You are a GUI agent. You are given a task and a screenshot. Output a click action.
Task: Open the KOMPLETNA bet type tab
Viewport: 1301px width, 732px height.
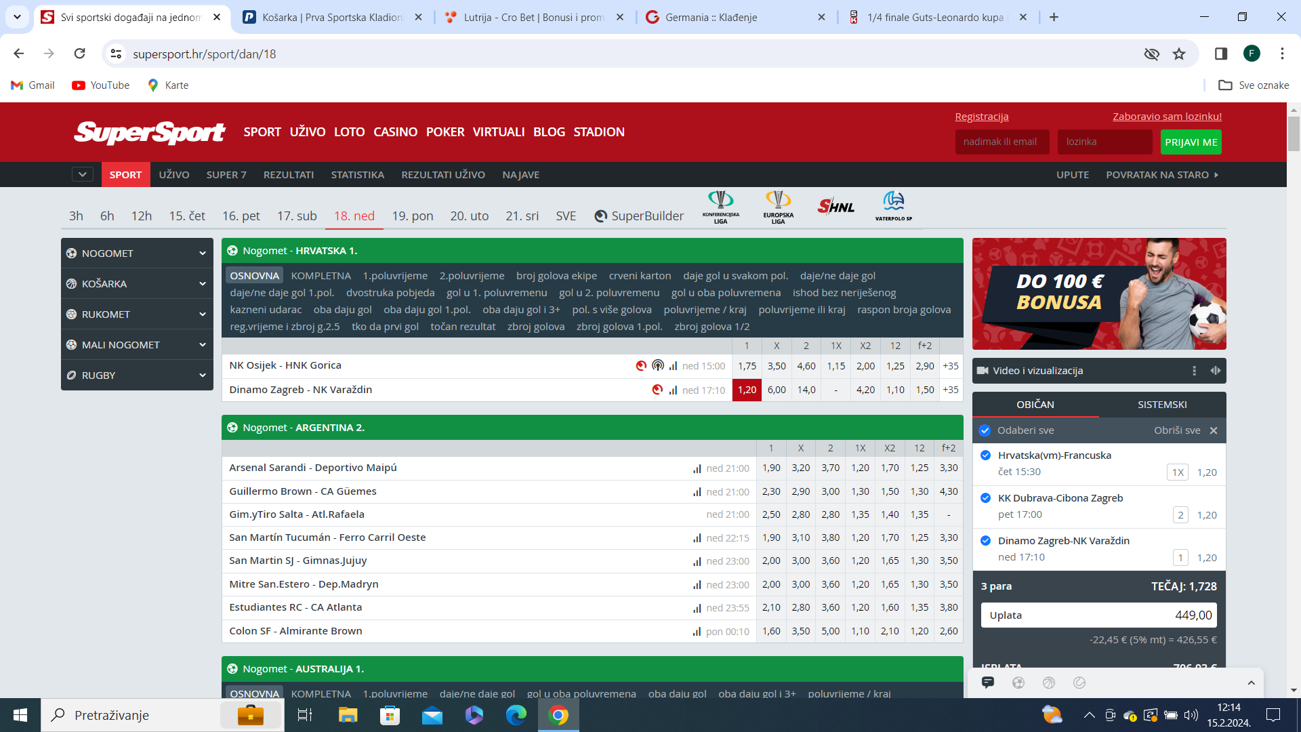[321, 276]
